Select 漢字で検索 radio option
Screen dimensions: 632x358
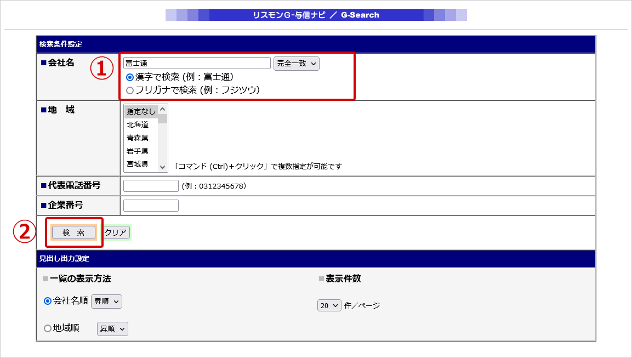tap(130, 77)
